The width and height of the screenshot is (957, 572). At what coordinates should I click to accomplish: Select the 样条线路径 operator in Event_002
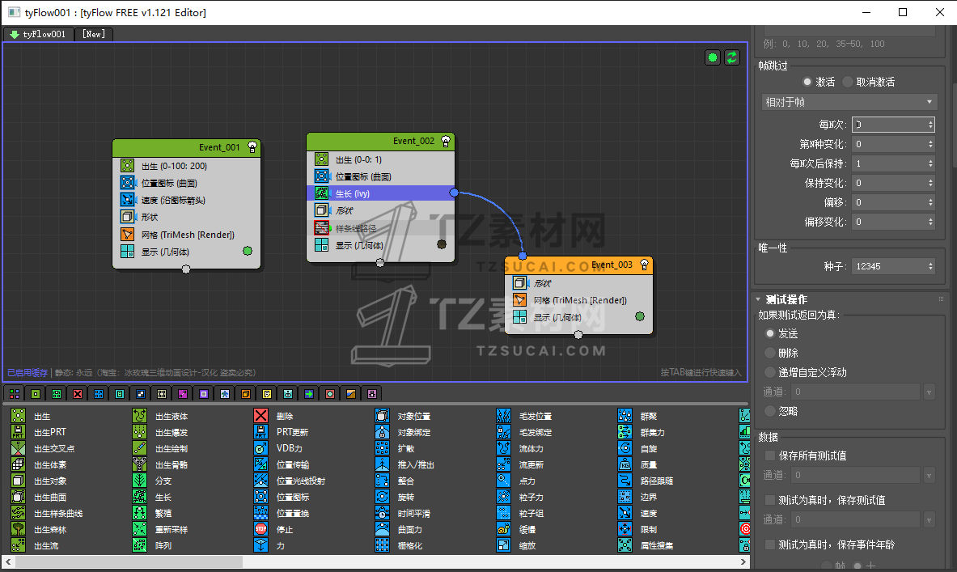[380, 228]
